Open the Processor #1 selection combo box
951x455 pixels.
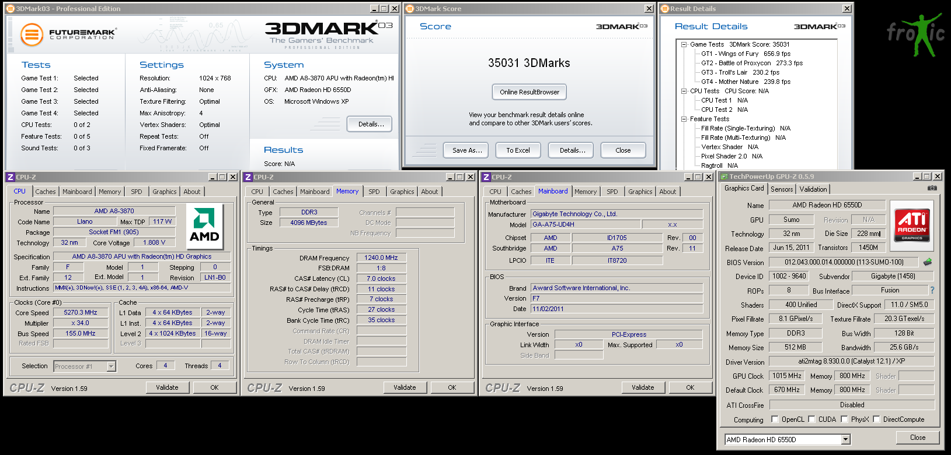point(111,366)
